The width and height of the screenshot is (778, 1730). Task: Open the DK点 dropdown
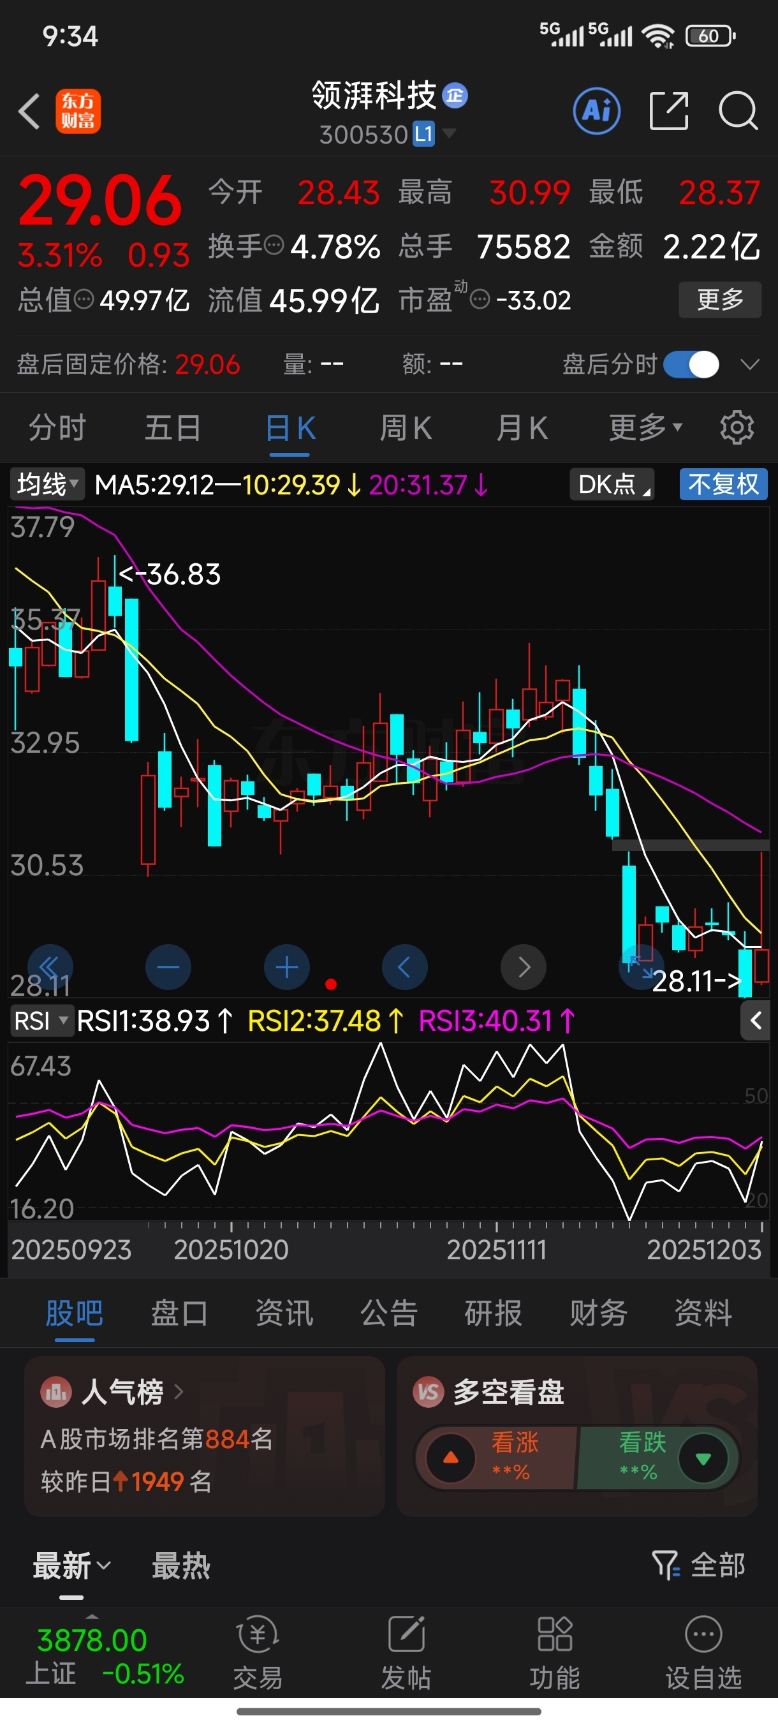click(x=612, y=484)
